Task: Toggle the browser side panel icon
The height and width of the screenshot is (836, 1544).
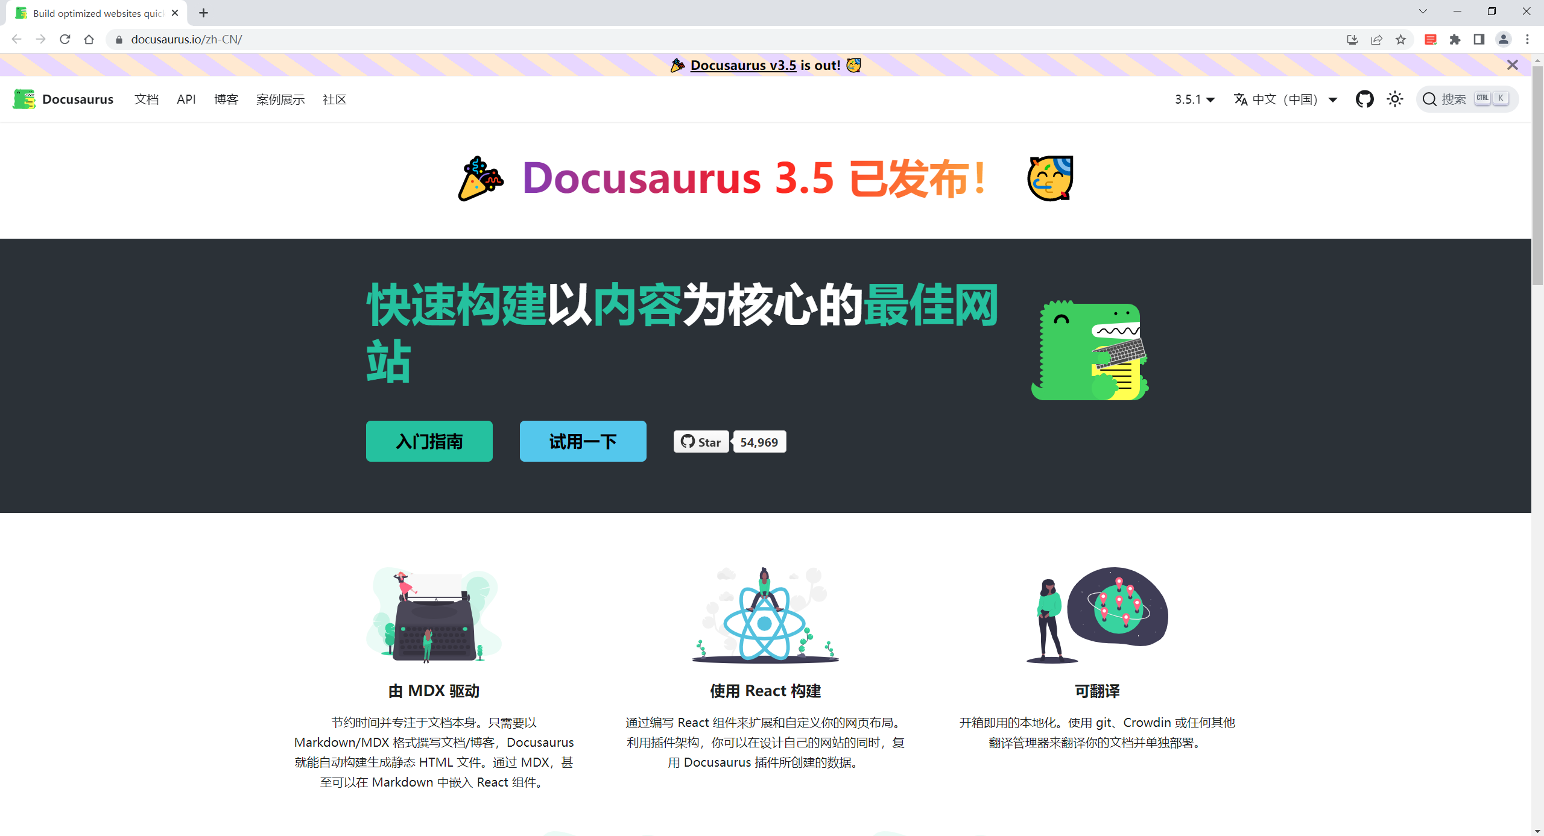Action: [1479, 40]
